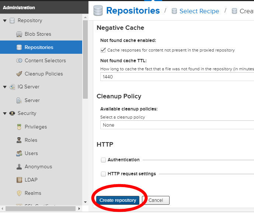254x218 pixels.
Task: Click the large Repositories header icon
Action: tap(98, 11)
